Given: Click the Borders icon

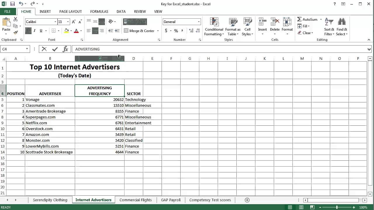Looking at the screenshot, I should [x=53, y=31].
